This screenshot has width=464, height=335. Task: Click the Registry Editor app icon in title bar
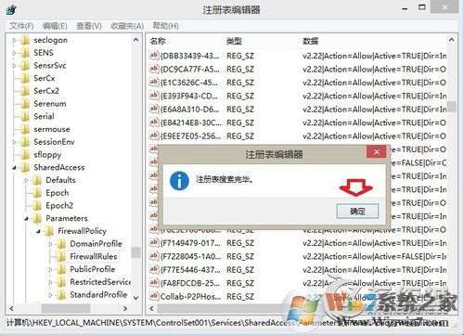click(x=11, y=10)
